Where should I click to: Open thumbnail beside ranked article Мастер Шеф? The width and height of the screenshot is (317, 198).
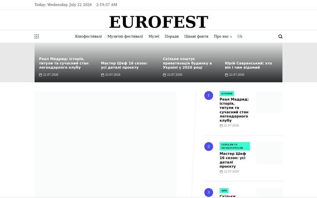pyautogui.click(x=269, y=153)
